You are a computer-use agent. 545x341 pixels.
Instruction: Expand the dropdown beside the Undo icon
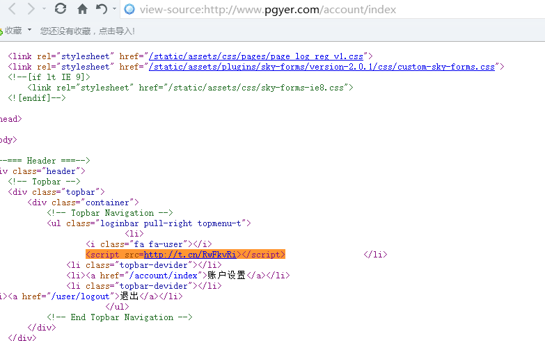click(114, 8)
